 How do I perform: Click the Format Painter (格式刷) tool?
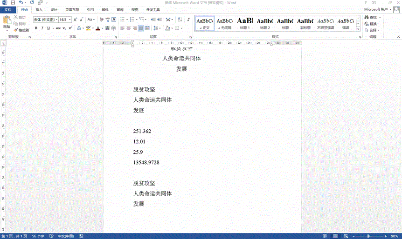21,30
